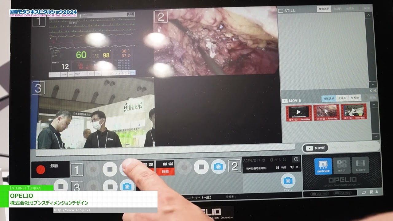The image size is (393, 221).
Task: Tap the channel 3 number label
Action: [x=77, y=187]
